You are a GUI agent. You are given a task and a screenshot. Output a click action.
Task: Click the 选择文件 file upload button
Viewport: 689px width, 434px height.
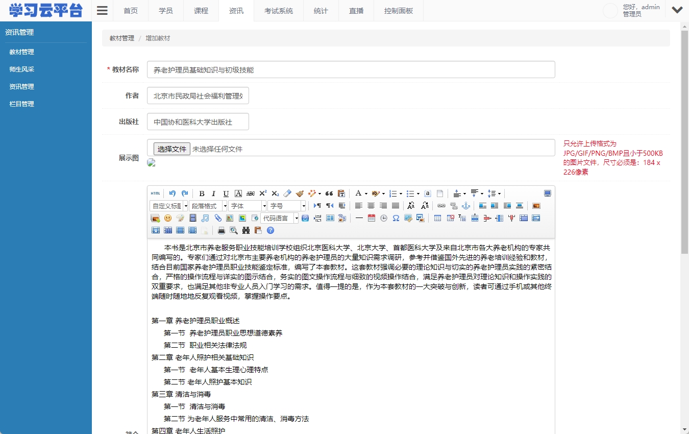[171, 149]
